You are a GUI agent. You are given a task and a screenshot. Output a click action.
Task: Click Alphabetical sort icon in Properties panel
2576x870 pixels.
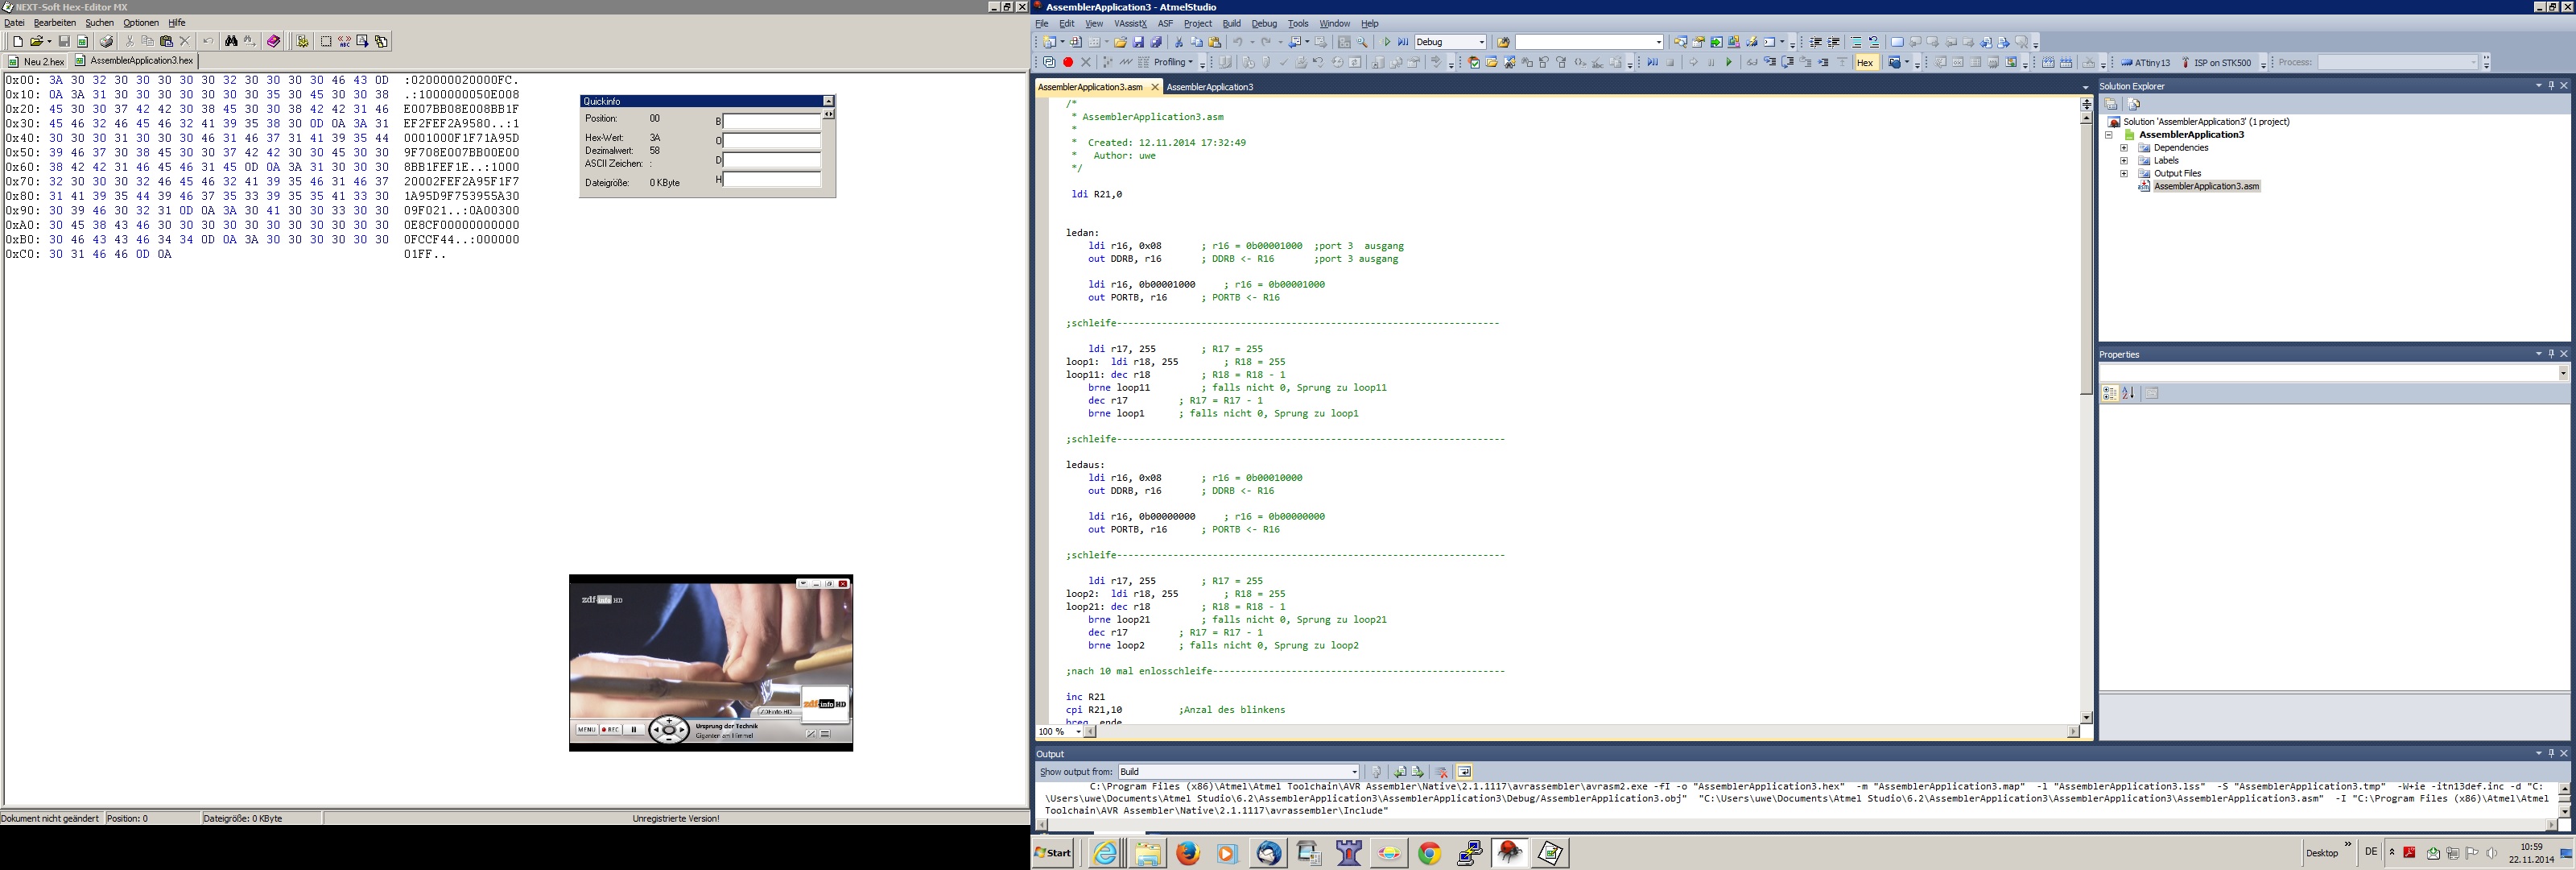[2129, 393]
